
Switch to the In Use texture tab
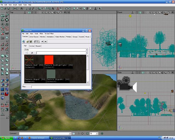32,46
